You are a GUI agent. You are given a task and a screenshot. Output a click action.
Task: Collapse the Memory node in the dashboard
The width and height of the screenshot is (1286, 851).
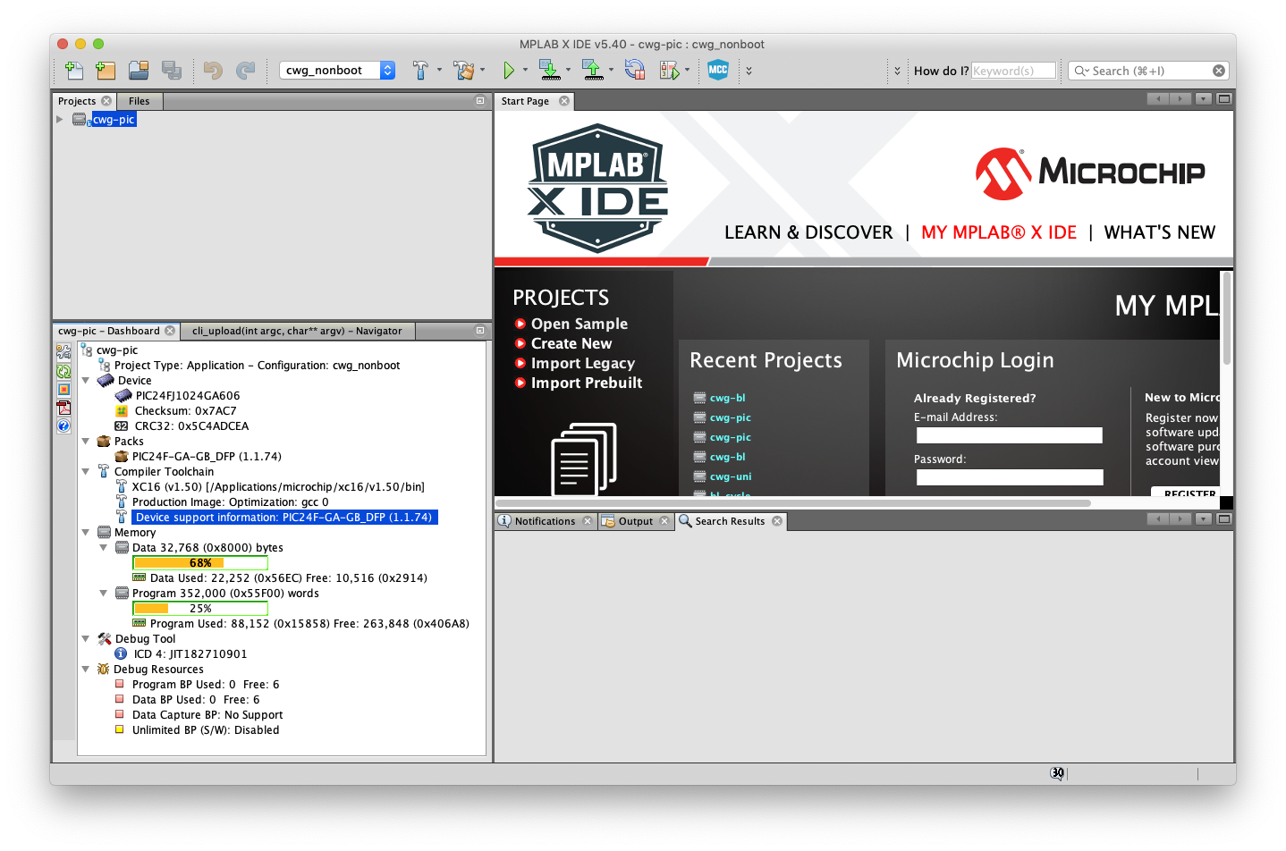(86, 533)
